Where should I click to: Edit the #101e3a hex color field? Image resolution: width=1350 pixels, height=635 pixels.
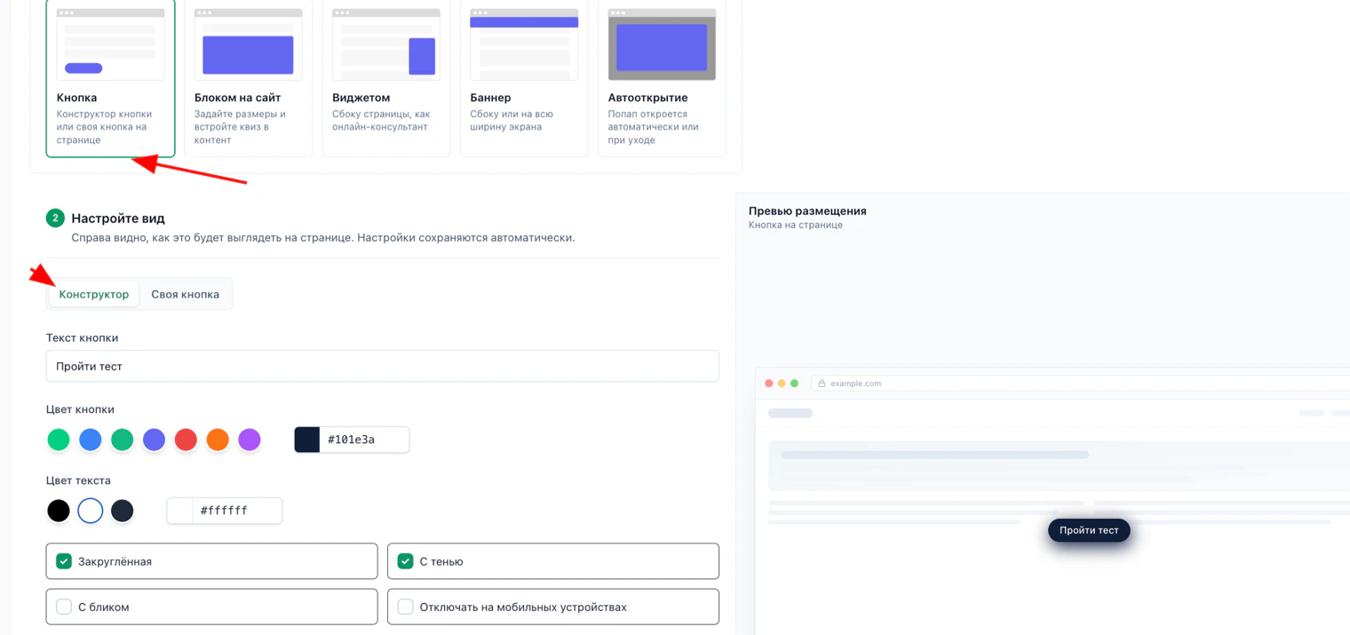tap(364, 440)
